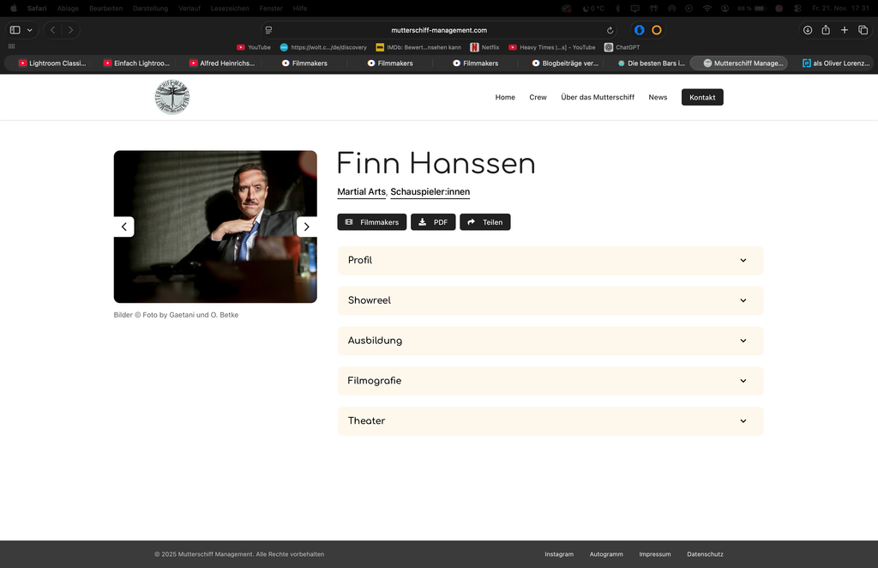Open the Martial Arts category link
Image resolution: width=878 pixels, height=568 pixels.
(361, 191)
